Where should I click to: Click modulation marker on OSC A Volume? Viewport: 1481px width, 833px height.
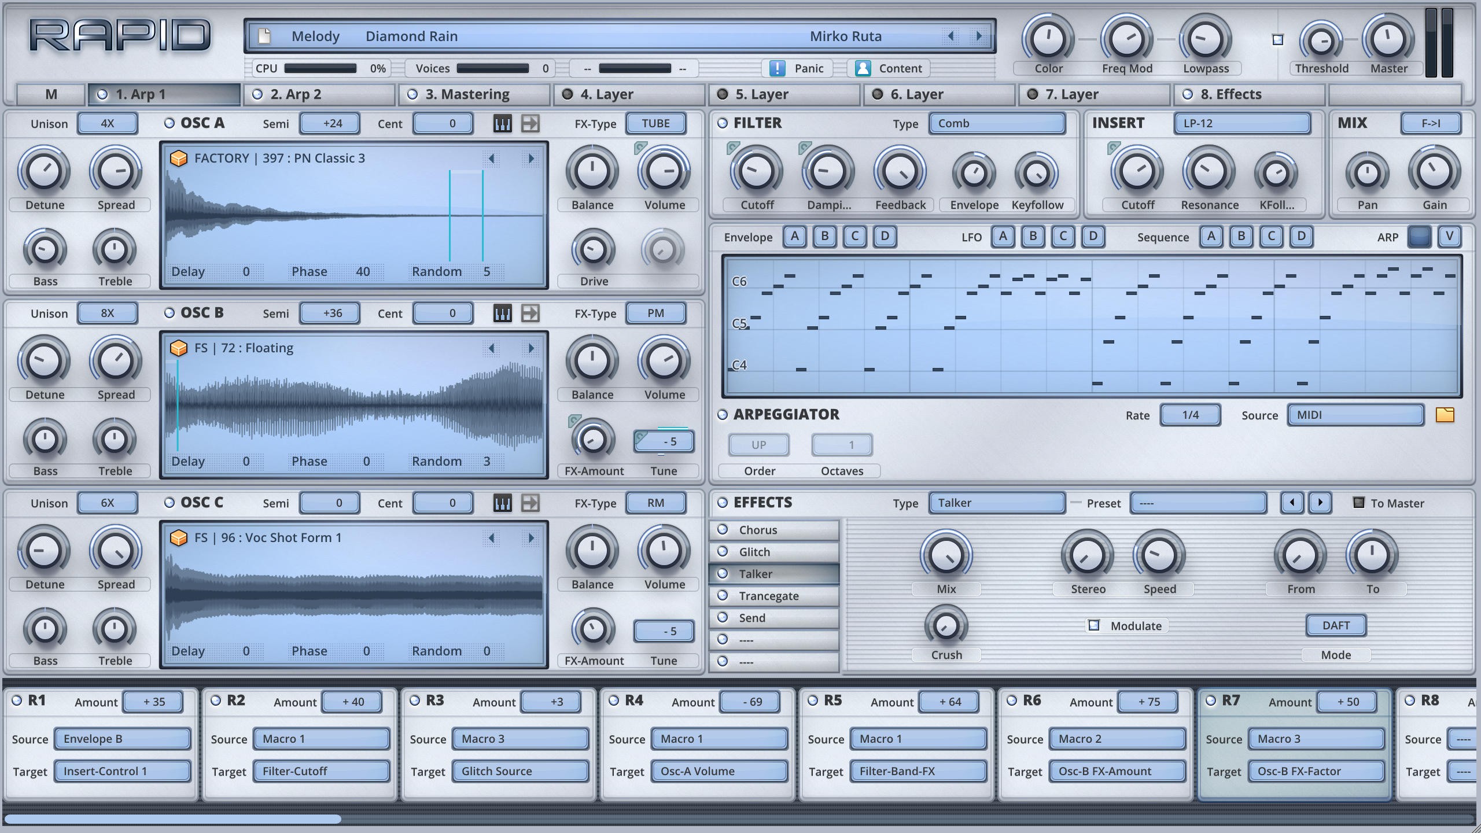640,148
